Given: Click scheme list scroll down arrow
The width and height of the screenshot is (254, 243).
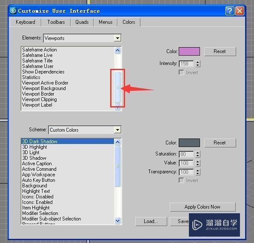Looking at the screenshot, I should 117,220.
